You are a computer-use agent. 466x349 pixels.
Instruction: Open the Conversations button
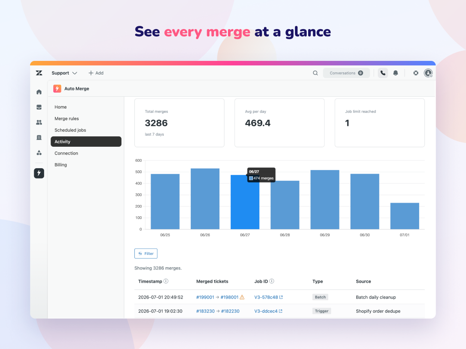point(346,73)
